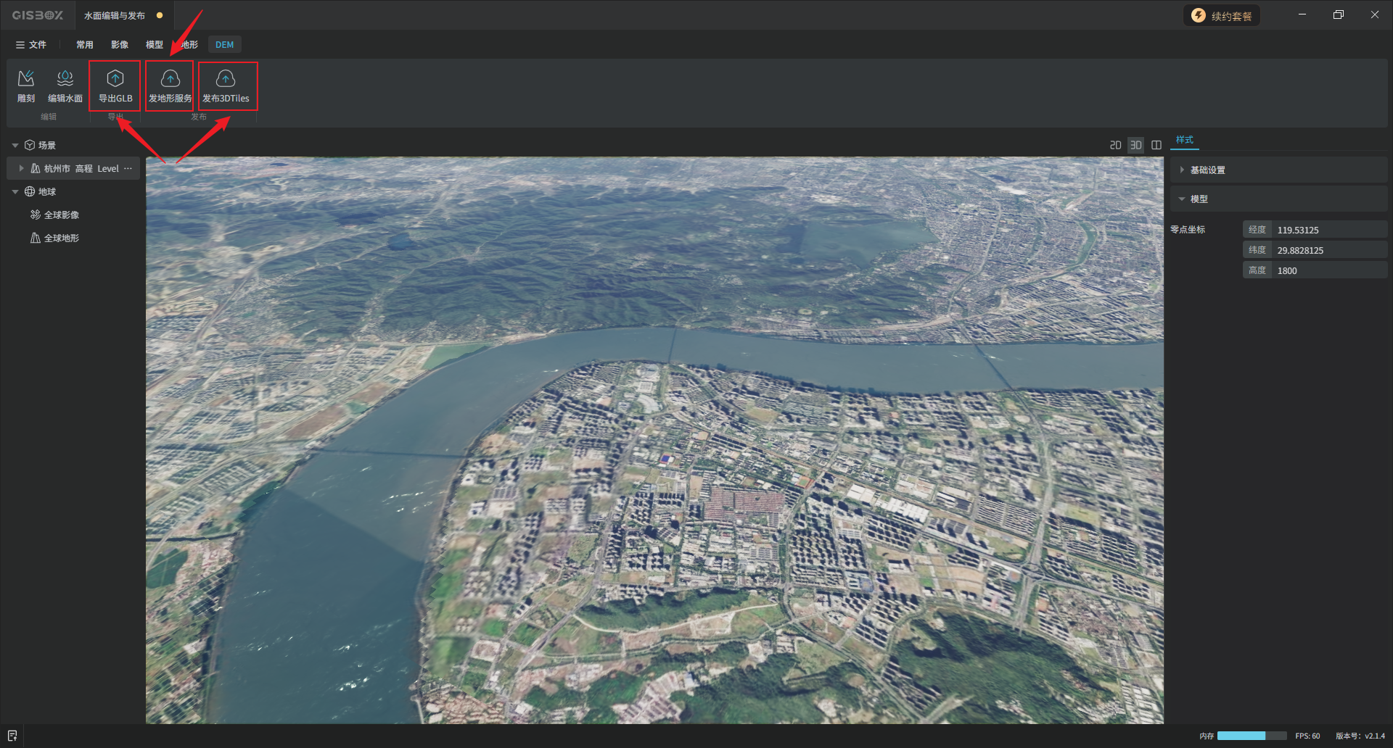Switch to the 影像 ribbon tab
Viewport: 1393px width, 748px height.
[x=120, y=45]
